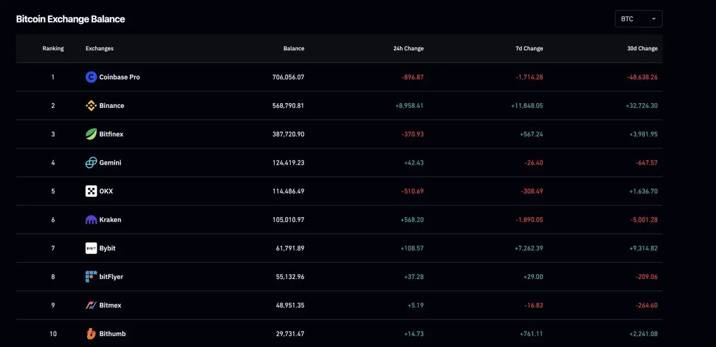The height and width of the screenshot is (347, 716).
Task: Click the 30d change value +32,724.30
Action: (642, 106)
